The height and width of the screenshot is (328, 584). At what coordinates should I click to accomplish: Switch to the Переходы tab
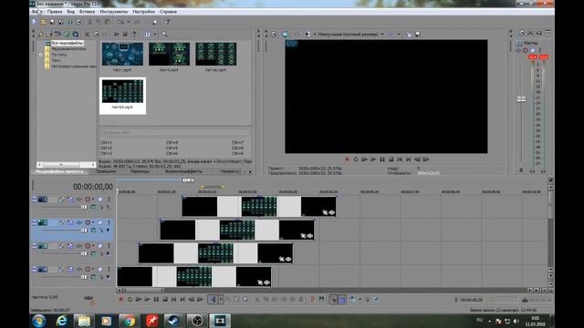click(x=140, y=171)
